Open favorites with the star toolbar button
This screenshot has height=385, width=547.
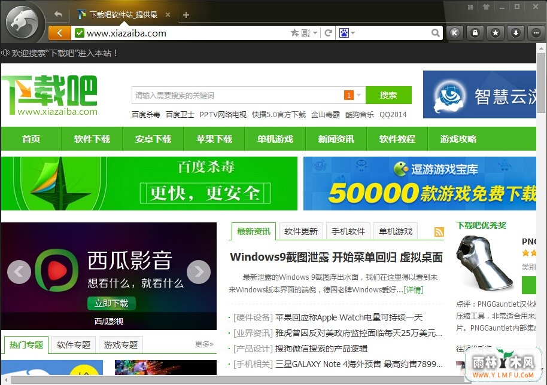(x=496, y=33)
